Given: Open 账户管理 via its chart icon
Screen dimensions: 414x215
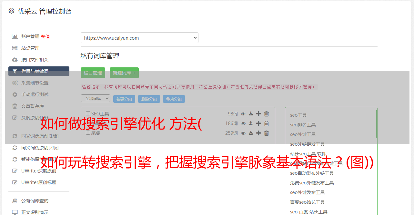Looking at the screenshot, I should pyautogui.click(x=15, y=36).
